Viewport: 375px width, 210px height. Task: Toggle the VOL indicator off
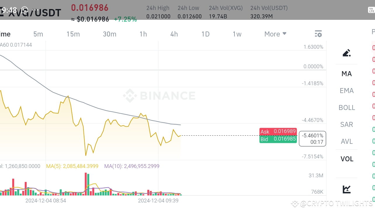coord(346,159)
